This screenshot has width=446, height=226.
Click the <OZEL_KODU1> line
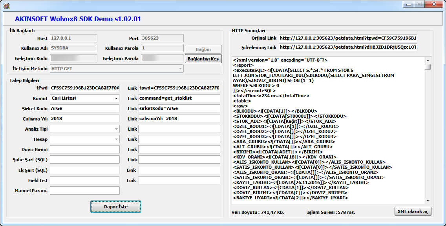[286, 126]
